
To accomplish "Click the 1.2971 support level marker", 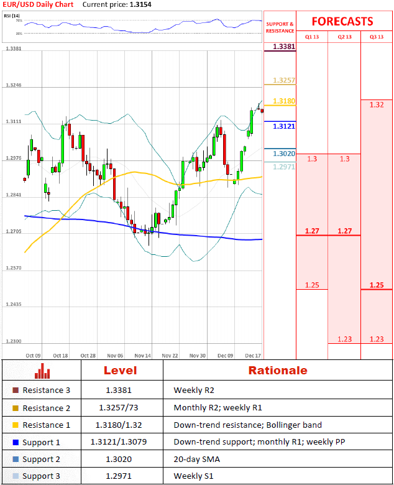I will pyautogui.click(x=284, y=167).
